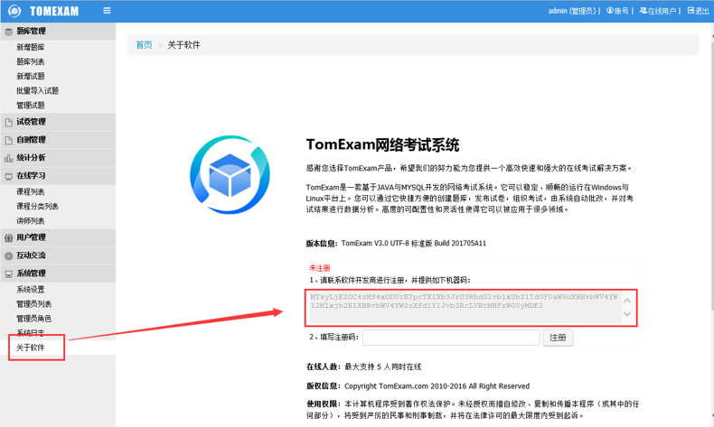714x427 pixels.
Task: Collapse the 在线学习 menu section
Action: [58, 175]
